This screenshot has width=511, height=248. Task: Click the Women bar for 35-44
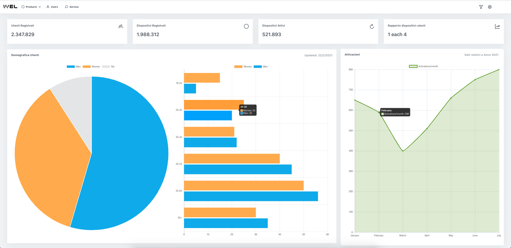coord(209,132)
